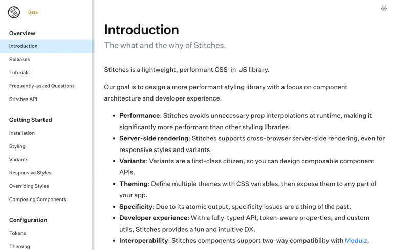Follow the Modulz hyperlink
393x250 pixels.
point(356,240)
